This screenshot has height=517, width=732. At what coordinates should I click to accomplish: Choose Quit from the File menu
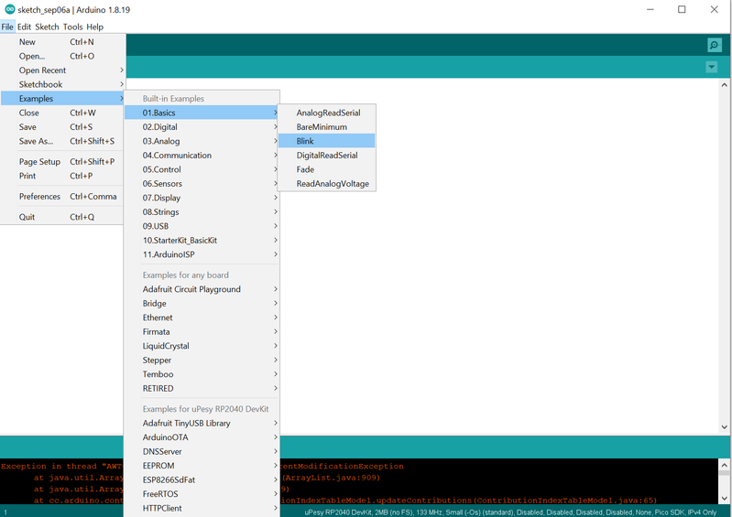coord(62,217)
